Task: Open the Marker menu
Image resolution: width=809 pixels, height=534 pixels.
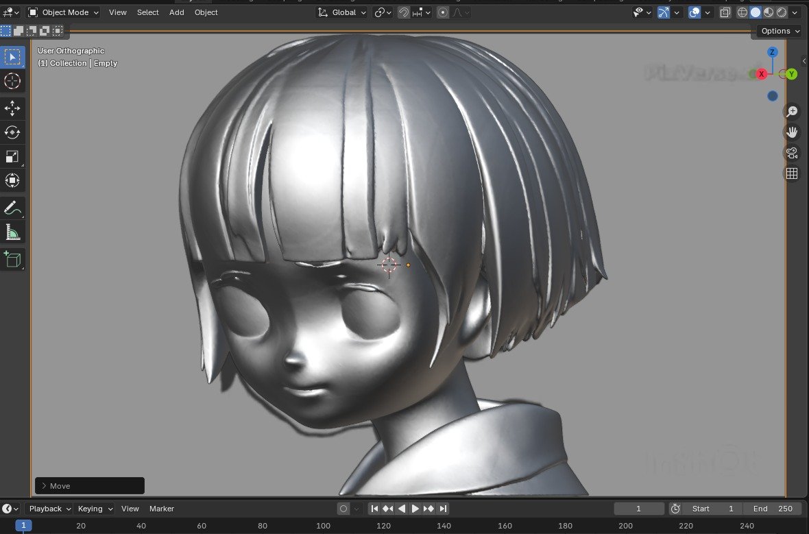Action: pos(162,509)
